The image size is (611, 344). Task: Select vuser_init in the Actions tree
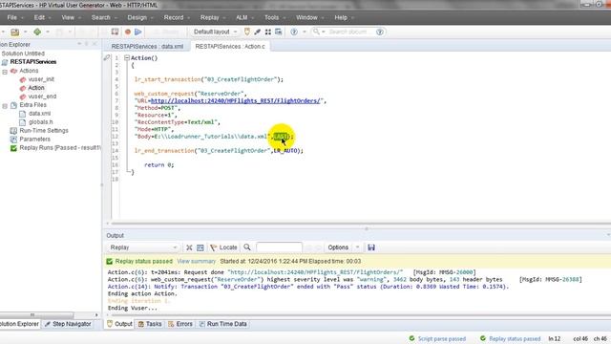tap(41, 79)
